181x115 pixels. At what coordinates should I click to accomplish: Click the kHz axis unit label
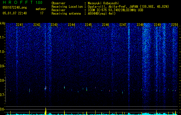coord(3,23)
